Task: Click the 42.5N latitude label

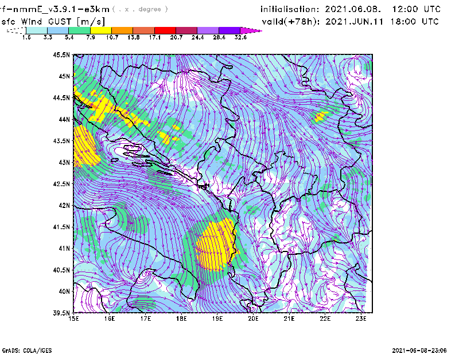Action: [x=61, y=184]
